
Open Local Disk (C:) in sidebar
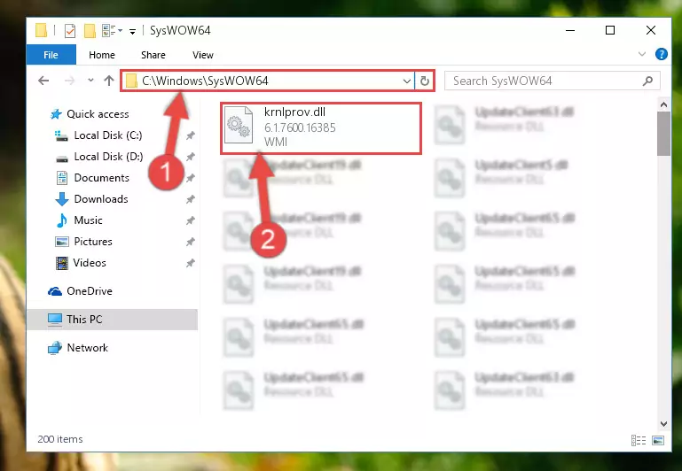[x=108, y=135]
